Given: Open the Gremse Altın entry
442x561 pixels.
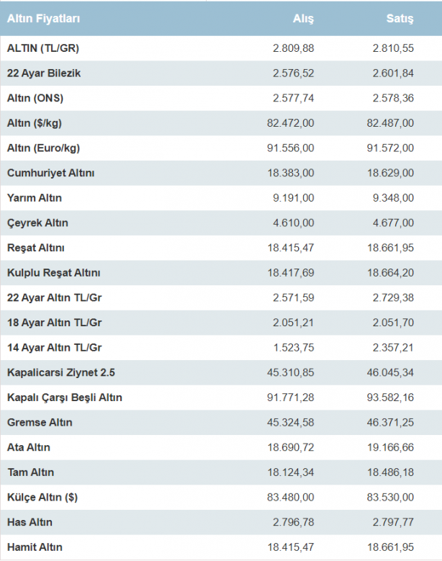Looking at the screenshot, I should point(40,422).
